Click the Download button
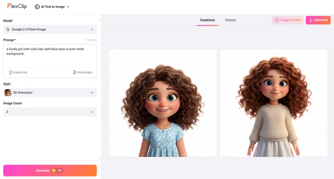334x179 pixels. 318,20
